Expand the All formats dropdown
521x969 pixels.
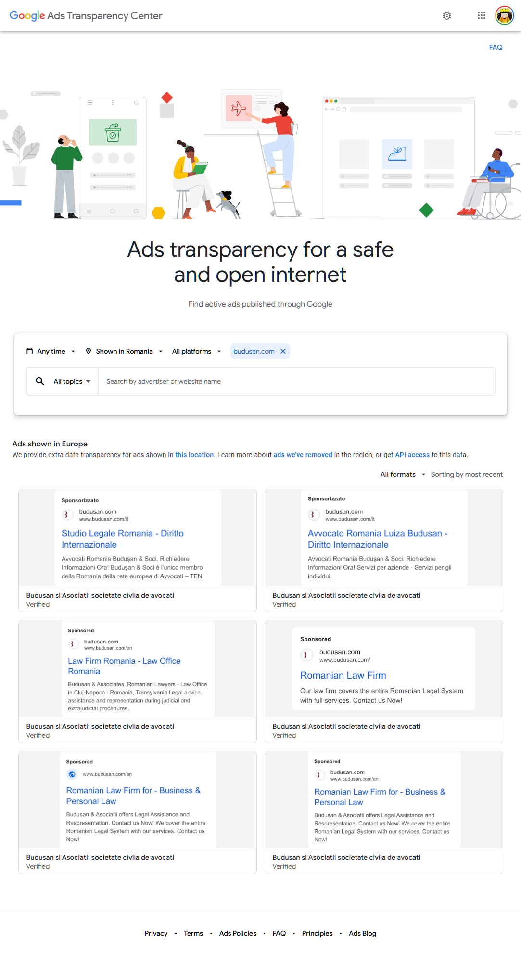[402, 474]
